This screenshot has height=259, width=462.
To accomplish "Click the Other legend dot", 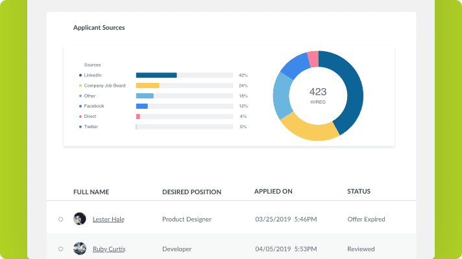I will pos(80,96).
